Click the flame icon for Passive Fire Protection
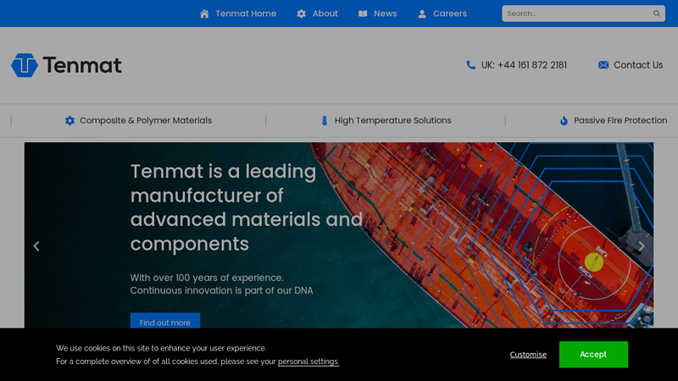This screenshot has width=678, height=381. [564, 120]
